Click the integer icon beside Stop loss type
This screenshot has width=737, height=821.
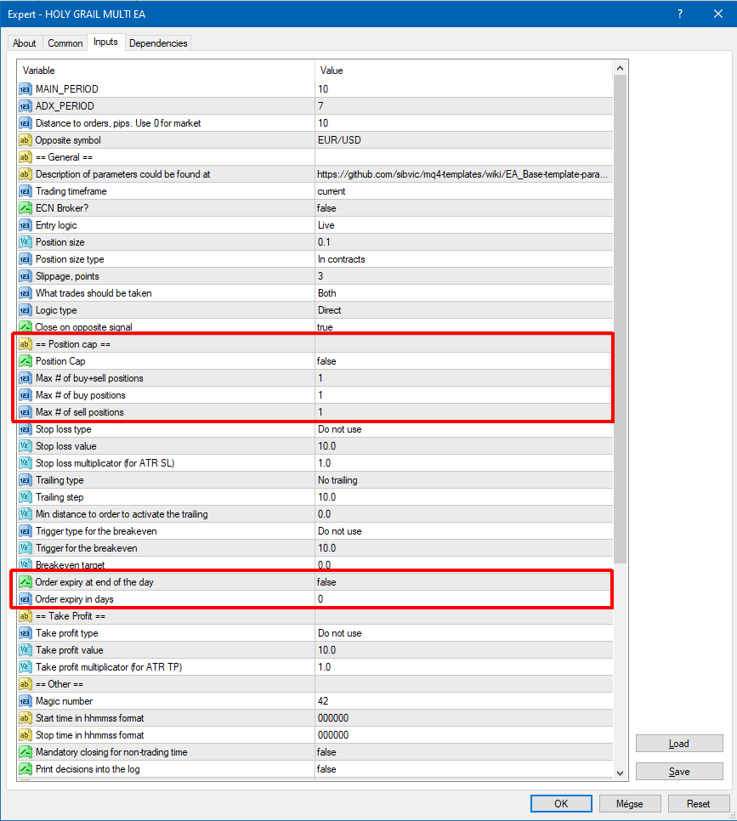(x=26, y=429)
